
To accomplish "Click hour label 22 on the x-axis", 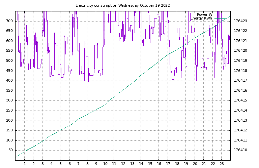I will tap(213, 164).
